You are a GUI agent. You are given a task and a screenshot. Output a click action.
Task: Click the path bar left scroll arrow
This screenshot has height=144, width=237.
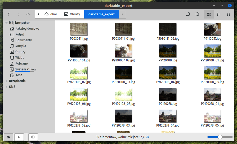point(38,14)
